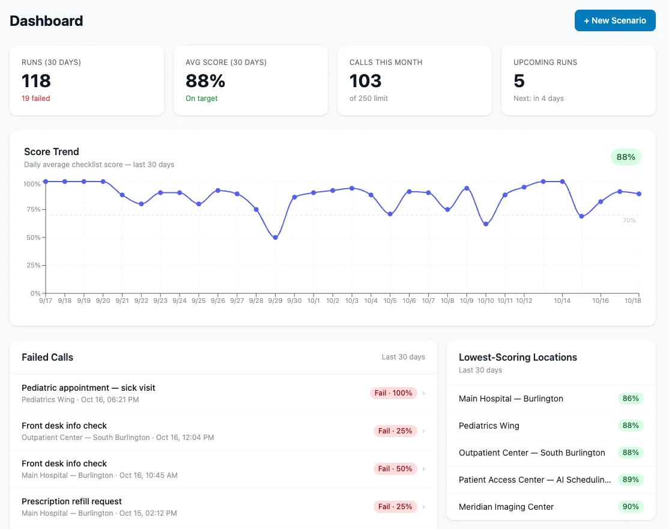Click the 88% badge in Score Trend header
The height and width of the screenshot is (529, 669).
[626, 157]
